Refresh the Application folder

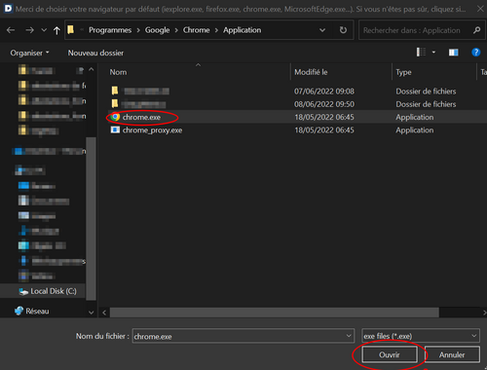[343, 30]
